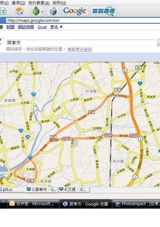The width and height of the screenshot is (160, 227).
Task: Click the 歌詞搜尋 lyrics search button
Action: click(103, 11)
